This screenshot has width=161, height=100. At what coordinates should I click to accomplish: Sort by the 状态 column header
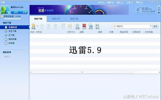tap(32, 32)
